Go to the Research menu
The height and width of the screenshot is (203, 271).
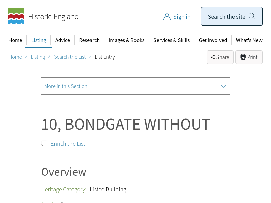point(89,40)
